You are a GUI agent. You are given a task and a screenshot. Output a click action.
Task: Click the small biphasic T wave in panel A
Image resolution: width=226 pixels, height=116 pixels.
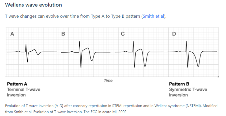(35, 52)
